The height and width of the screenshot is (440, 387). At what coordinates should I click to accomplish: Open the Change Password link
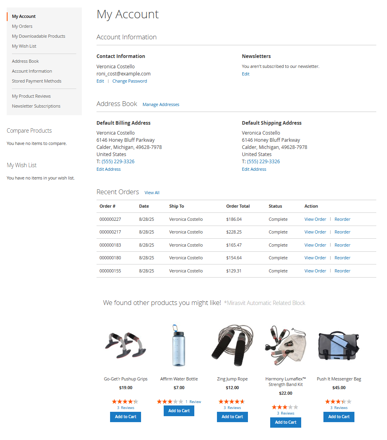click(130, 81)
